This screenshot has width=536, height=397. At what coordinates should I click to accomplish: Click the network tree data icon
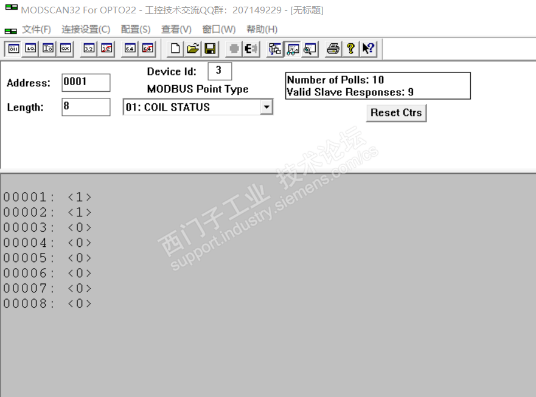pos(275,49)
